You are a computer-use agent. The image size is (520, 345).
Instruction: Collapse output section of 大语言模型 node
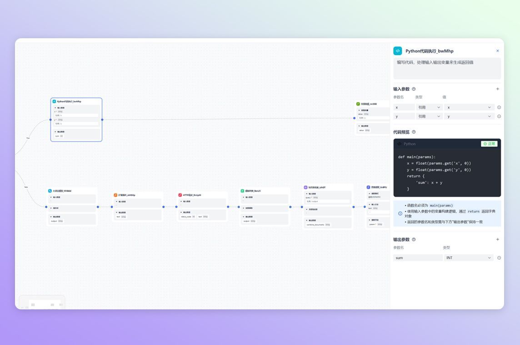click(x=51, y=217)
